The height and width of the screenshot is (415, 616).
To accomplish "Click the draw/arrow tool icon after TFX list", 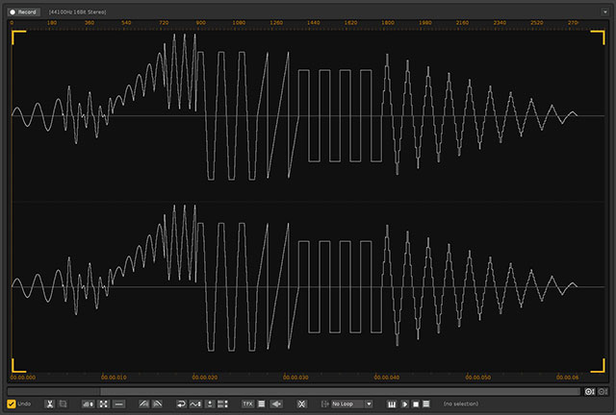I will [x=276, y=403].
